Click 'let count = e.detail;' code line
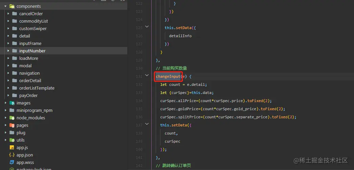Viewport: 354px width, 170px height. tap(183, 84)
